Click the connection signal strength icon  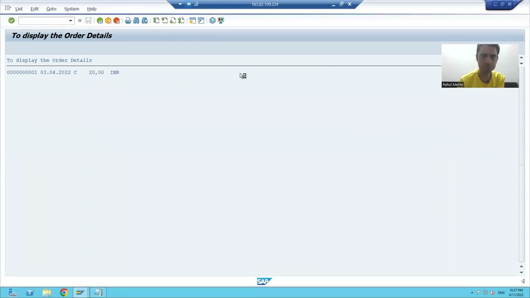[x=196, y=4]
